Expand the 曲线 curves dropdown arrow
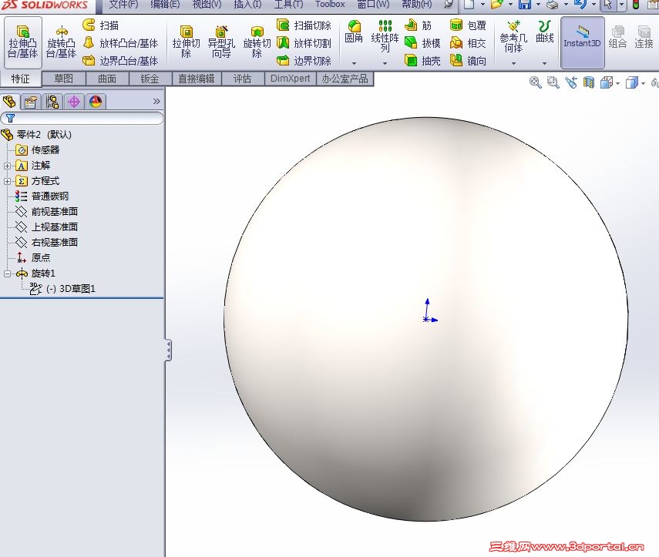This screenshot has height=557, width=659. [x=545, y=63]
